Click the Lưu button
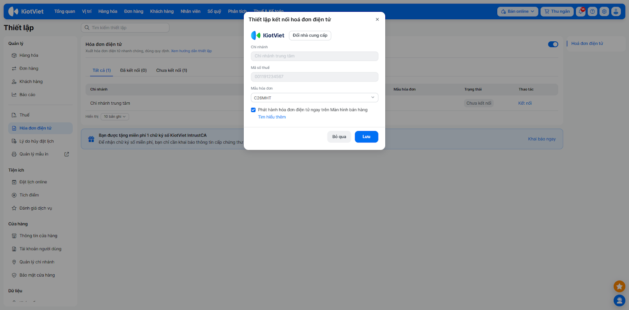The image size is (629, 310). point(366,137)
